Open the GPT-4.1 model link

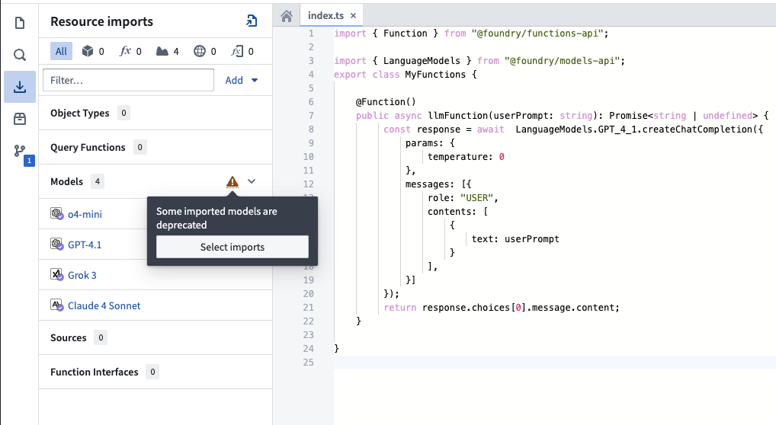pyautogui.click(x=85, y=244)
